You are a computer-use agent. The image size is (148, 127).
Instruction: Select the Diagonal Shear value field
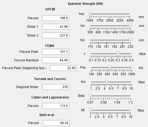(x=56, y=87)
